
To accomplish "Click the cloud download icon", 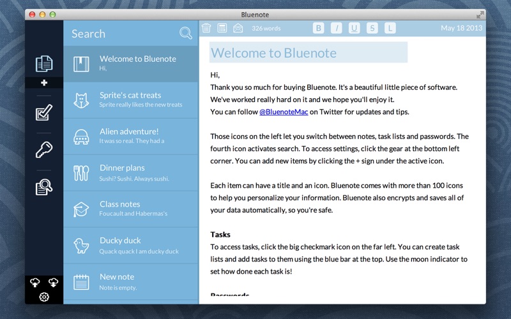I will click(x=54, y=283).
